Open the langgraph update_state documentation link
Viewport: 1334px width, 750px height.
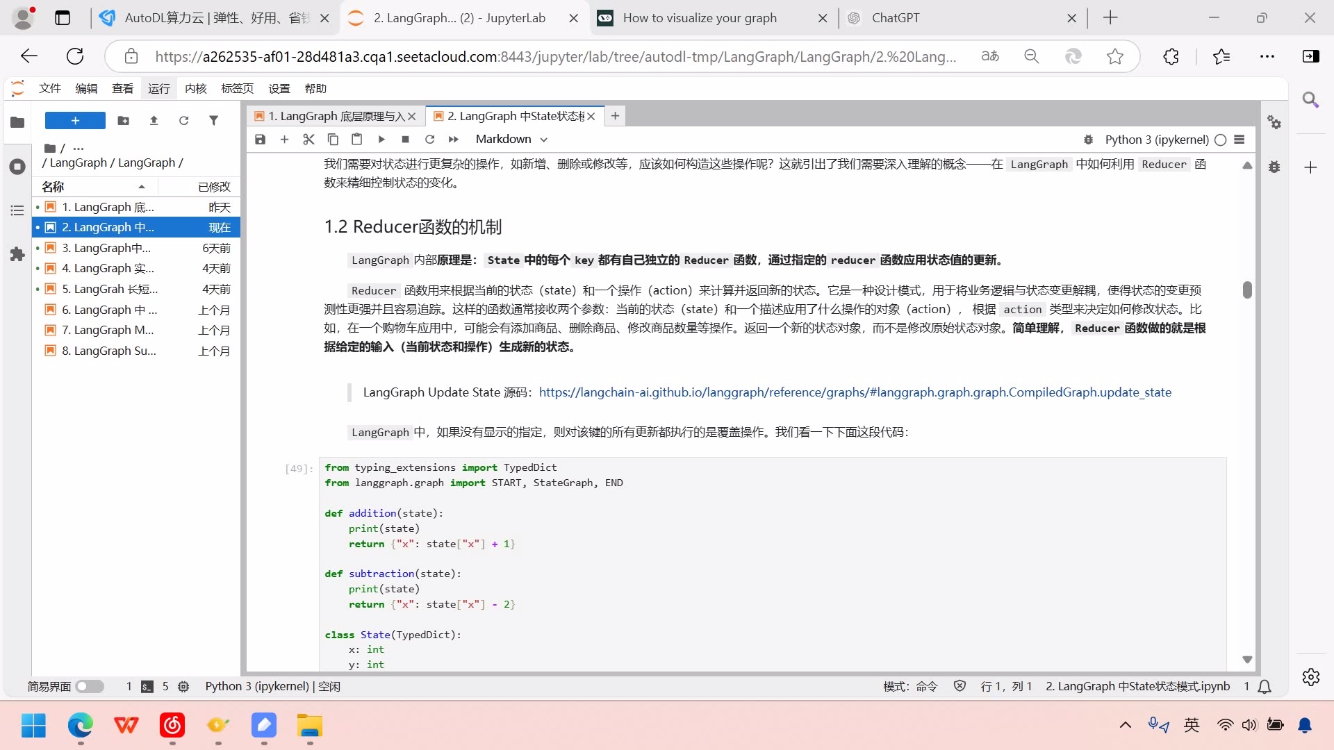tap(855, 392)
